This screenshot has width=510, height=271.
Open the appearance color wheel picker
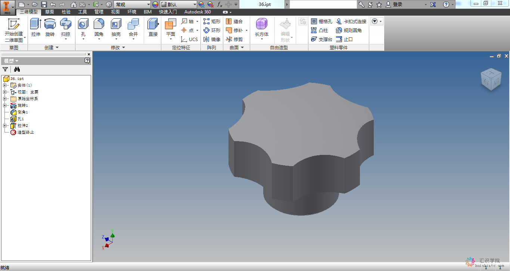[155, 4]
